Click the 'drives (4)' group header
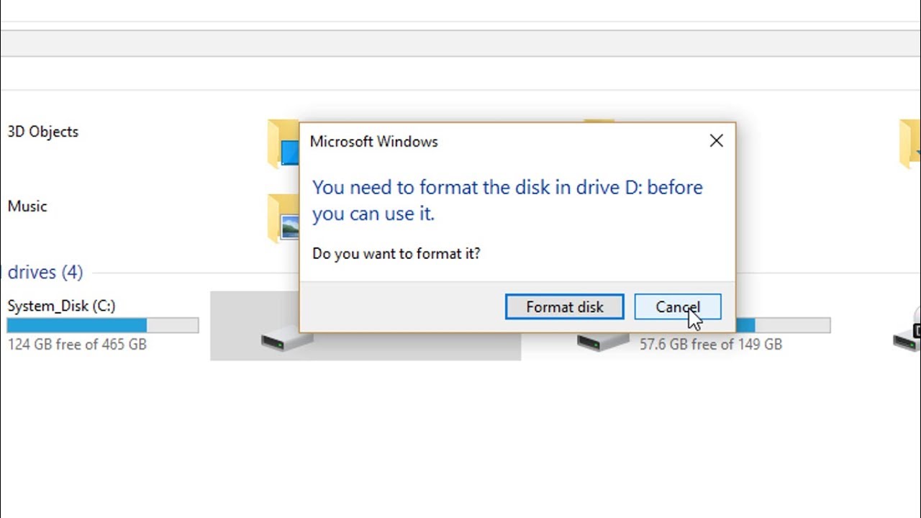This screenshot has height=518, width=921. (x=45, y=272)
